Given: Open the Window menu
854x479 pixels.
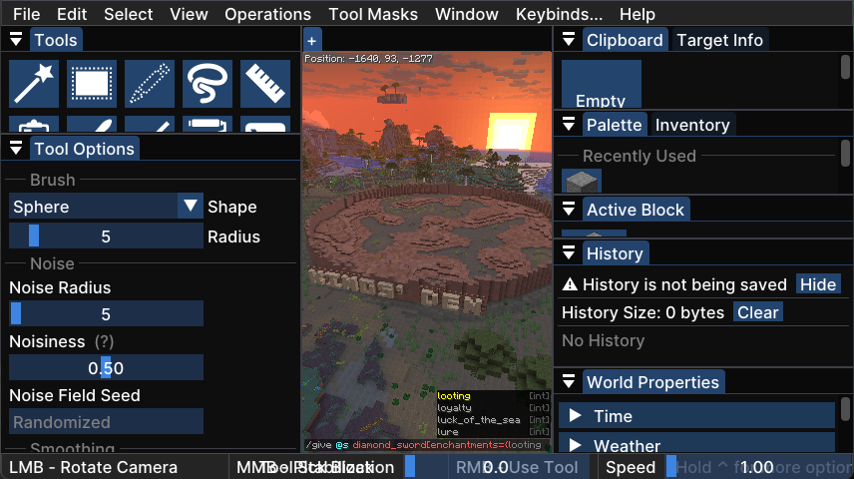Looking at the screenshot, I should point(467,14).
